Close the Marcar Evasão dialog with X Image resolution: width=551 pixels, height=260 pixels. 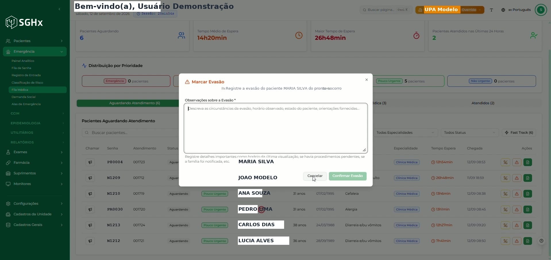(x=367, y=80)
